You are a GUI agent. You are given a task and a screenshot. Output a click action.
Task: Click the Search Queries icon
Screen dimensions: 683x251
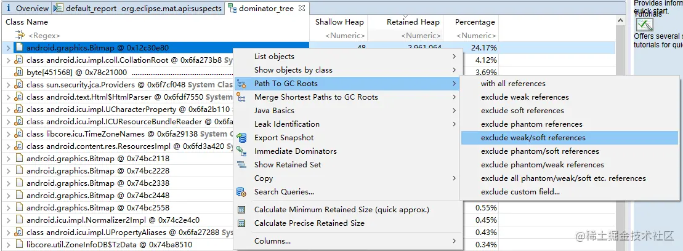[242, 192]
